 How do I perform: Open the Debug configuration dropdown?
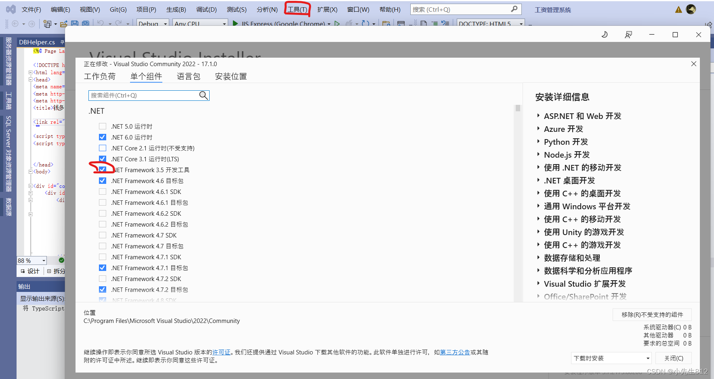pos(153,23)
